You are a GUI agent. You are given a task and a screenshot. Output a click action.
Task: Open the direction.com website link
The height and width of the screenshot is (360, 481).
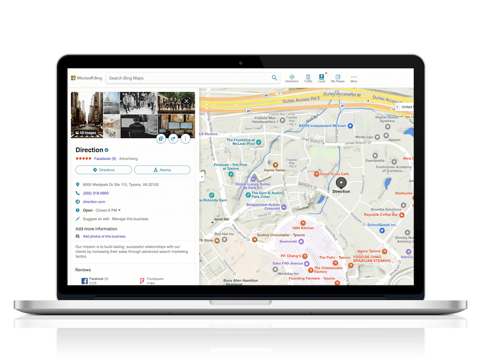[x=94, y=202]
